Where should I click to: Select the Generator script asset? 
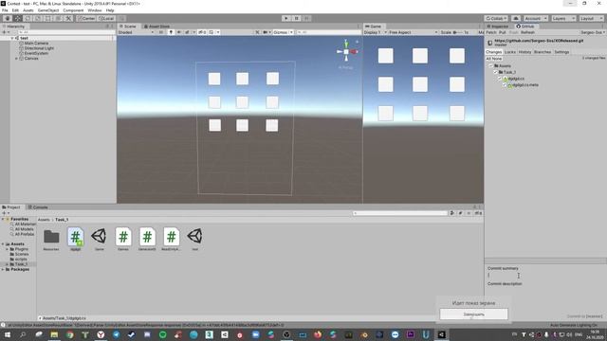[x=147, y=240]
